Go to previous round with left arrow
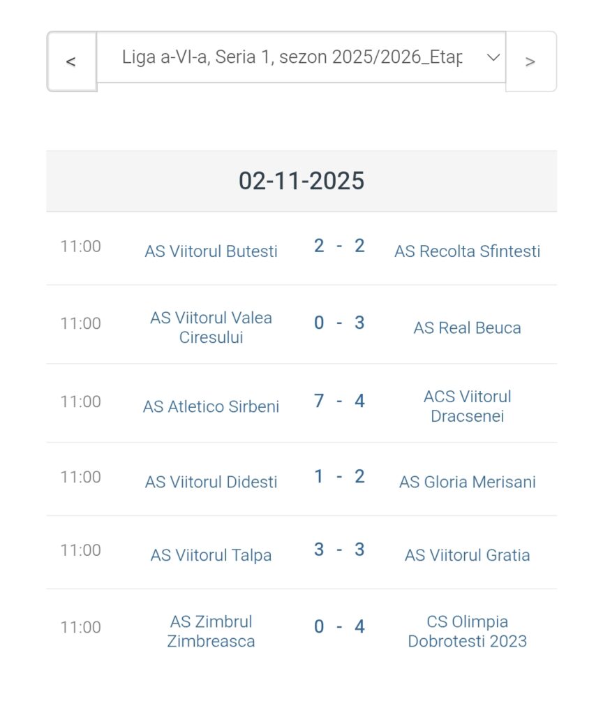 click(x=71, y=61)
